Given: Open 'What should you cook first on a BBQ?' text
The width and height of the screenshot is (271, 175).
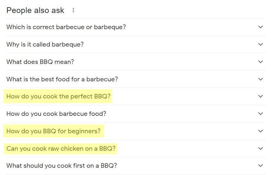Looking at the screenshot, I should 62,166.
